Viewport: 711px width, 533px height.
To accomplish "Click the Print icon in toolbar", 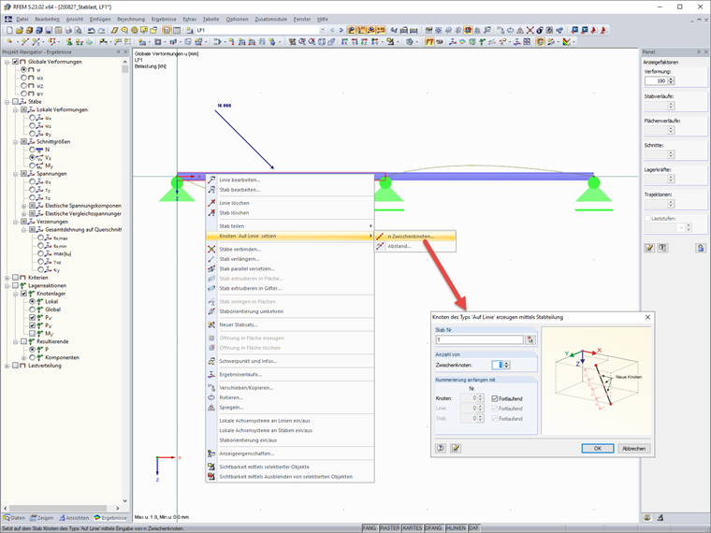I will 68,30.
